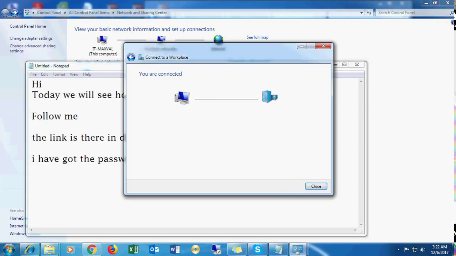Image resolution: width=456 pixels, height=256 pixels.
Task: Open Control Panel Home link
Action: click(x=28, y=26)
